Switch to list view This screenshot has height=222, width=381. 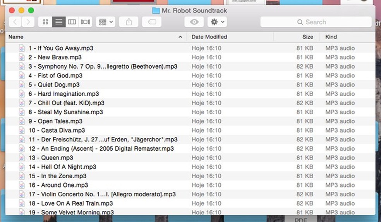(58, 22)
